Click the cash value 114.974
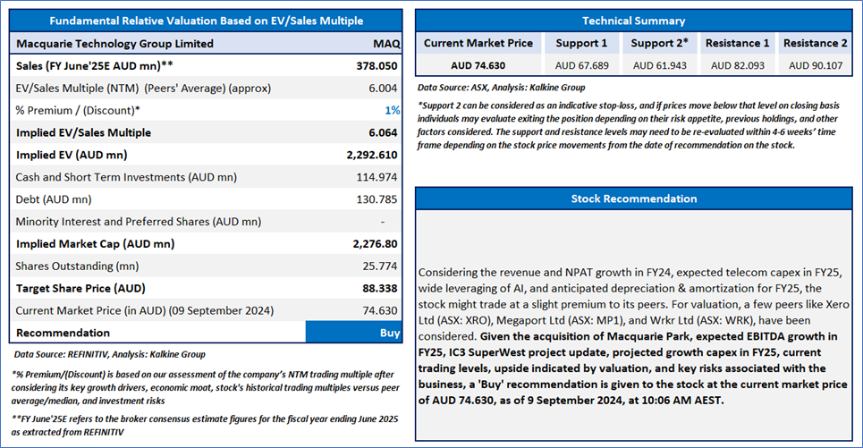Viewport: 863px width, 448px height. click(377, 177)
